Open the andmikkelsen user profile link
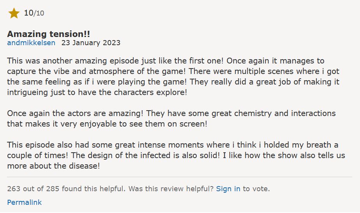 tap(31, 43)
